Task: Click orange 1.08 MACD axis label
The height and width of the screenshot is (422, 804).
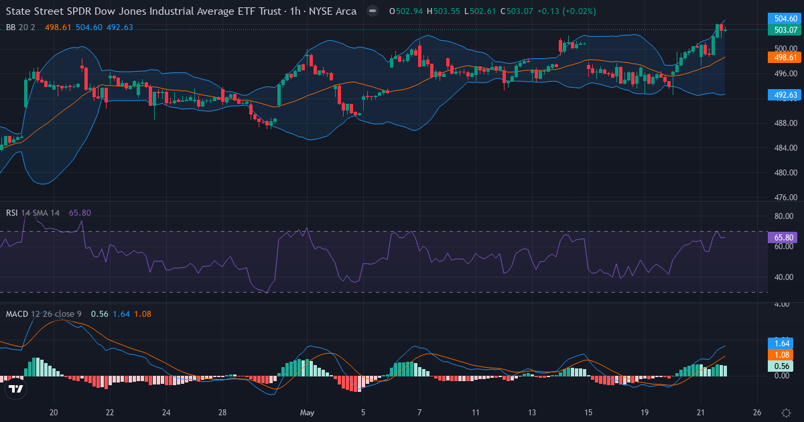Action: tap(781, 354)
